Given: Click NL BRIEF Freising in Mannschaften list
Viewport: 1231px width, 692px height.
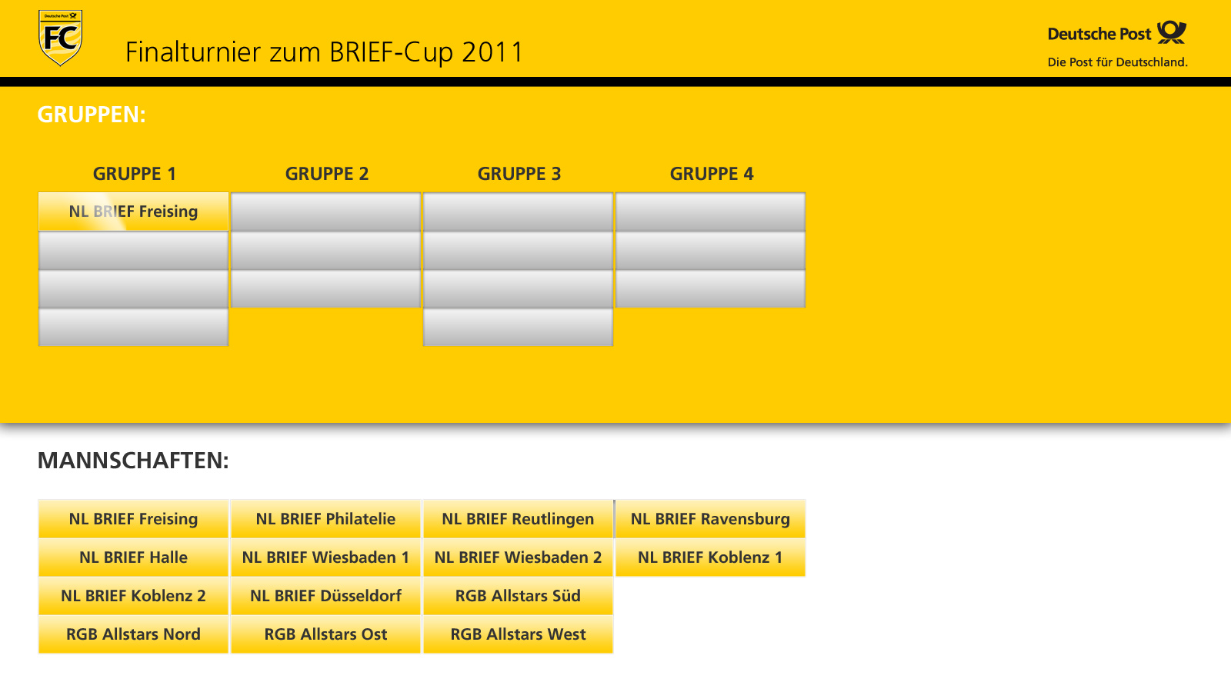Looking at the screenshot, I should (133, 519).
